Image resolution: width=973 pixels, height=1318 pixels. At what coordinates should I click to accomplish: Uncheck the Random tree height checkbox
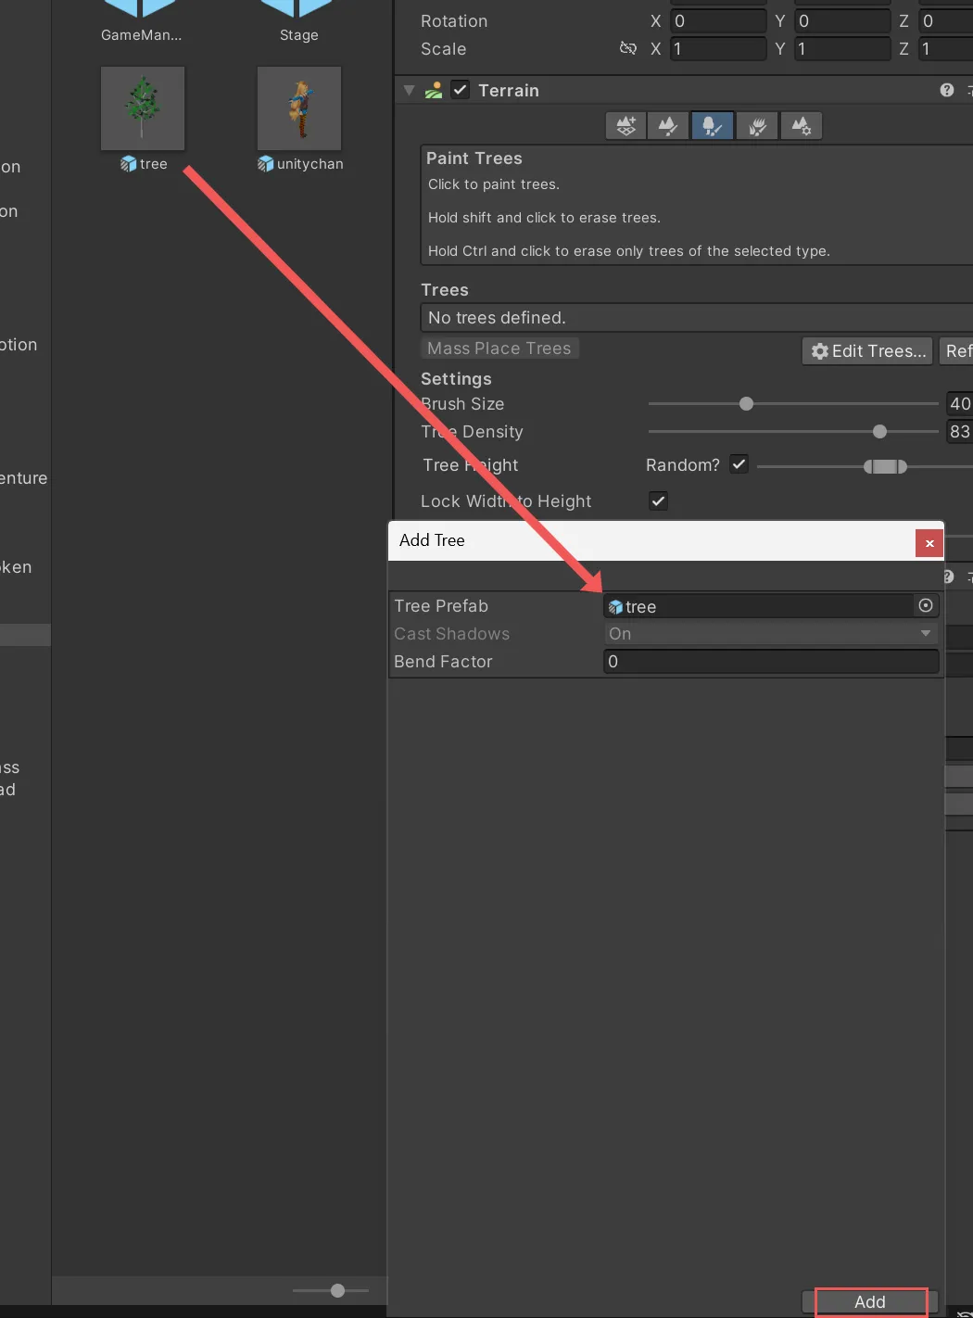tap(739, 464)
